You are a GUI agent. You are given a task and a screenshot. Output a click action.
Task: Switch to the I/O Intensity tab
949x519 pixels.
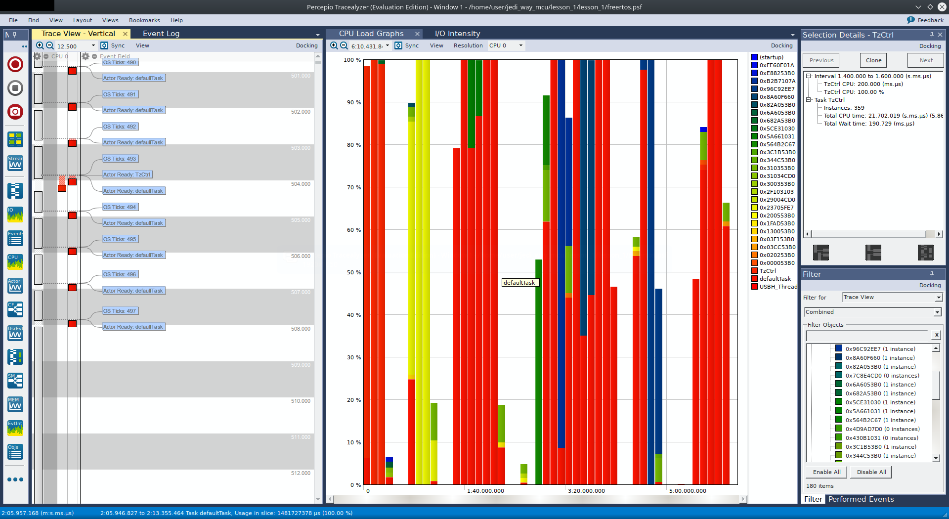pos(457,34)
